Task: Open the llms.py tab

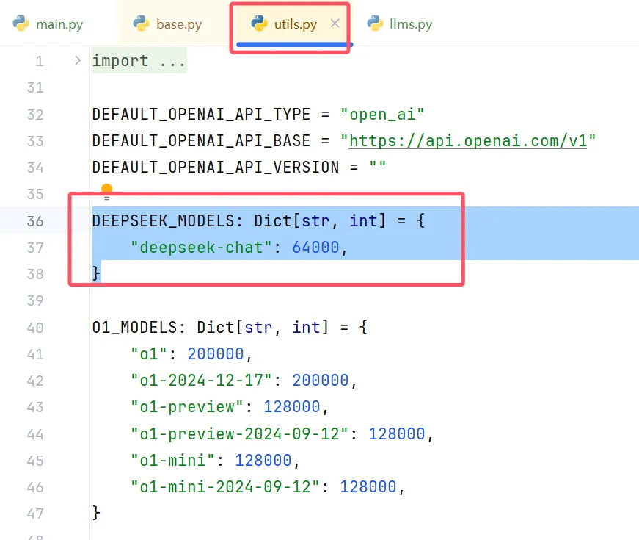Action: pos(399,24)
